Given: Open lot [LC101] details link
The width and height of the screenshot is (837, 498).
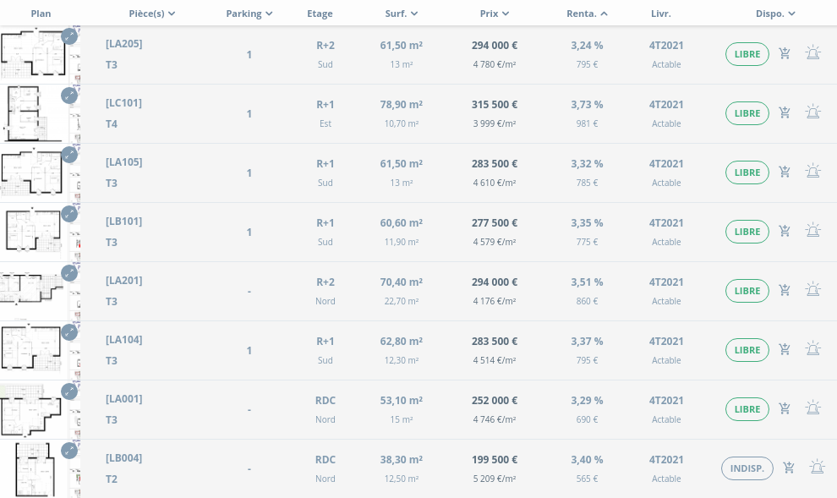Looking at the screenshot, I should point(123,103).
